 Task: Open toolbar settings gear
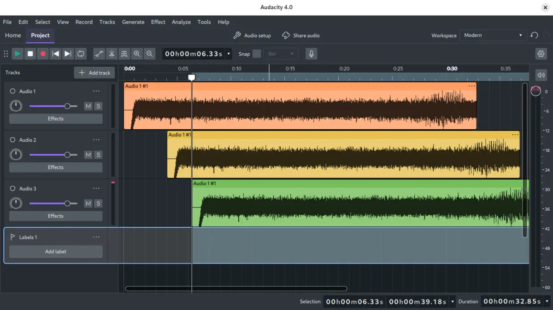pyautogui.click(x=541, y=54)
